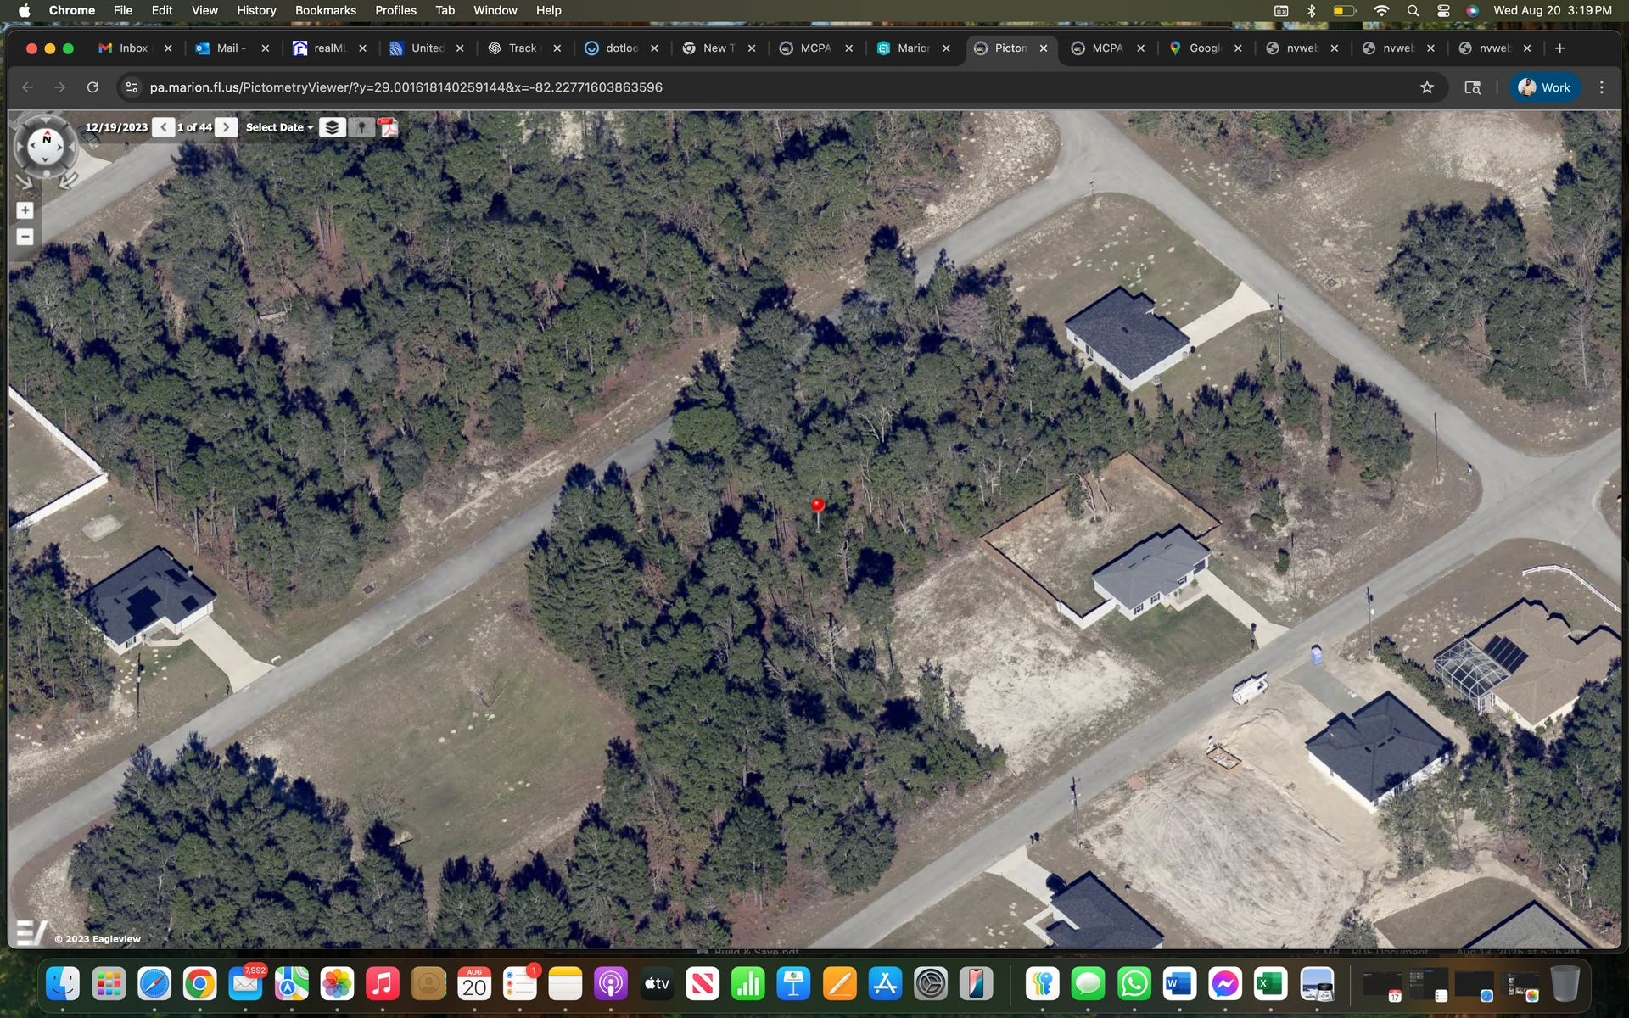Click the Work profile button in Chrome
The height and width of the screenshot is (1018, 1629).
(1544, 87)
